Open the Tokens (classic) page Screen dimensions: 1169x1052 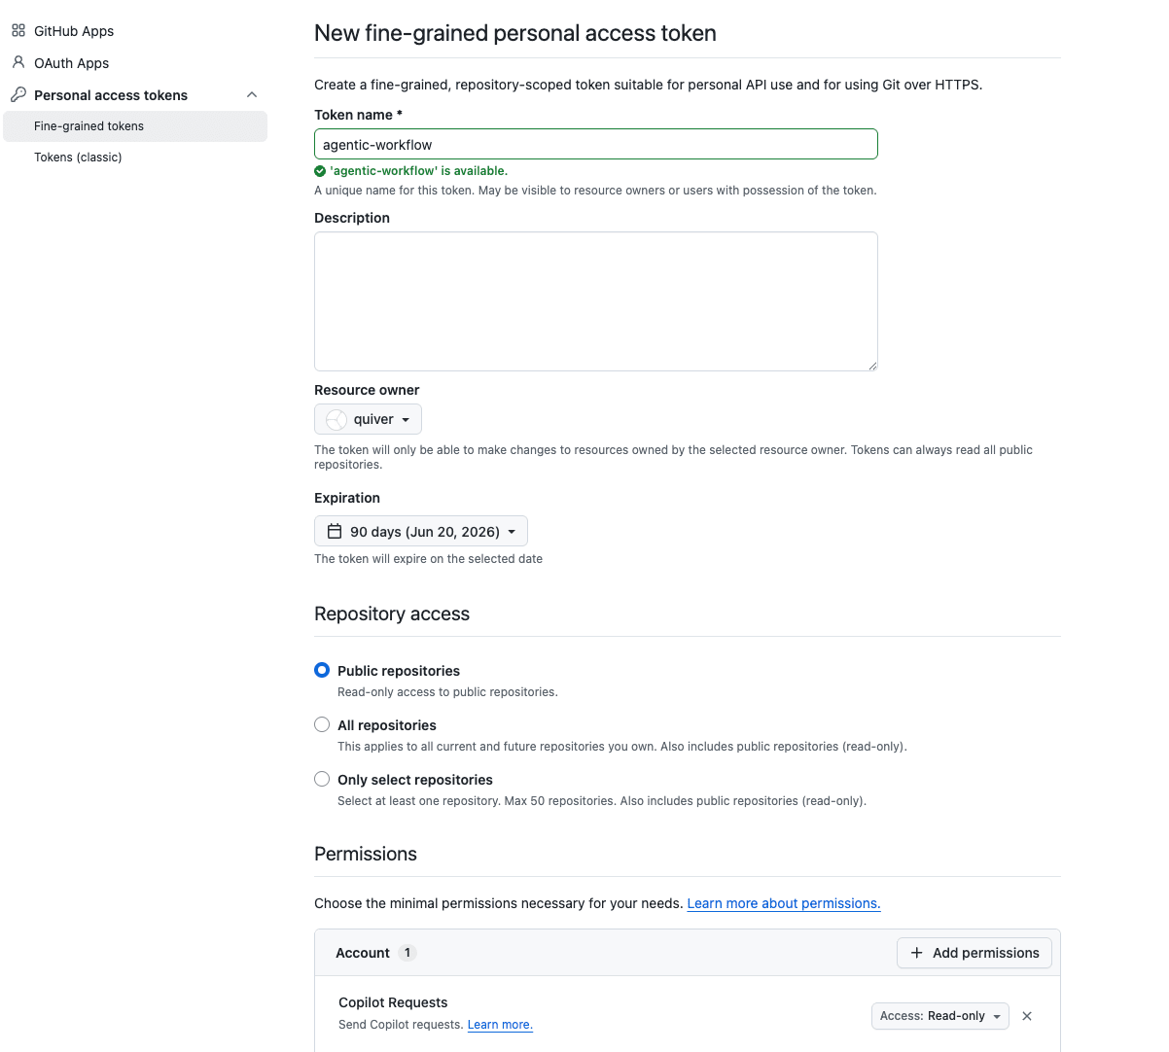(77, 157)
